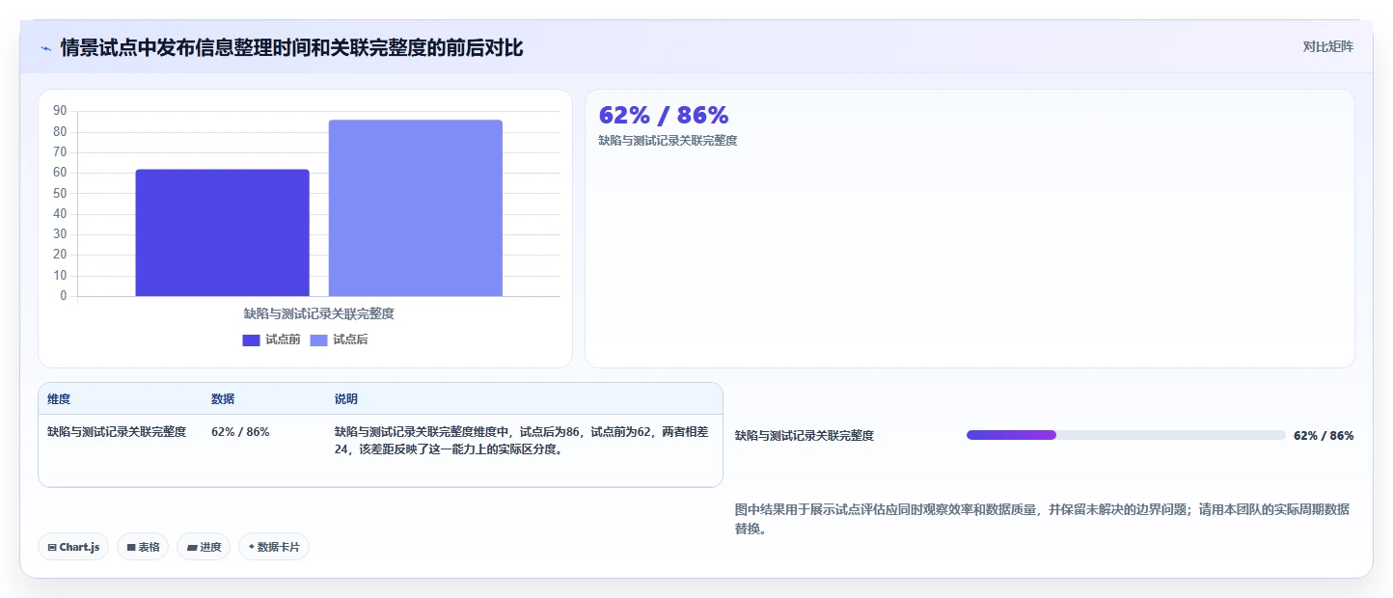Click the light 试点后 bar in chart
The image size is (1393, 598).
coord(415,208)
